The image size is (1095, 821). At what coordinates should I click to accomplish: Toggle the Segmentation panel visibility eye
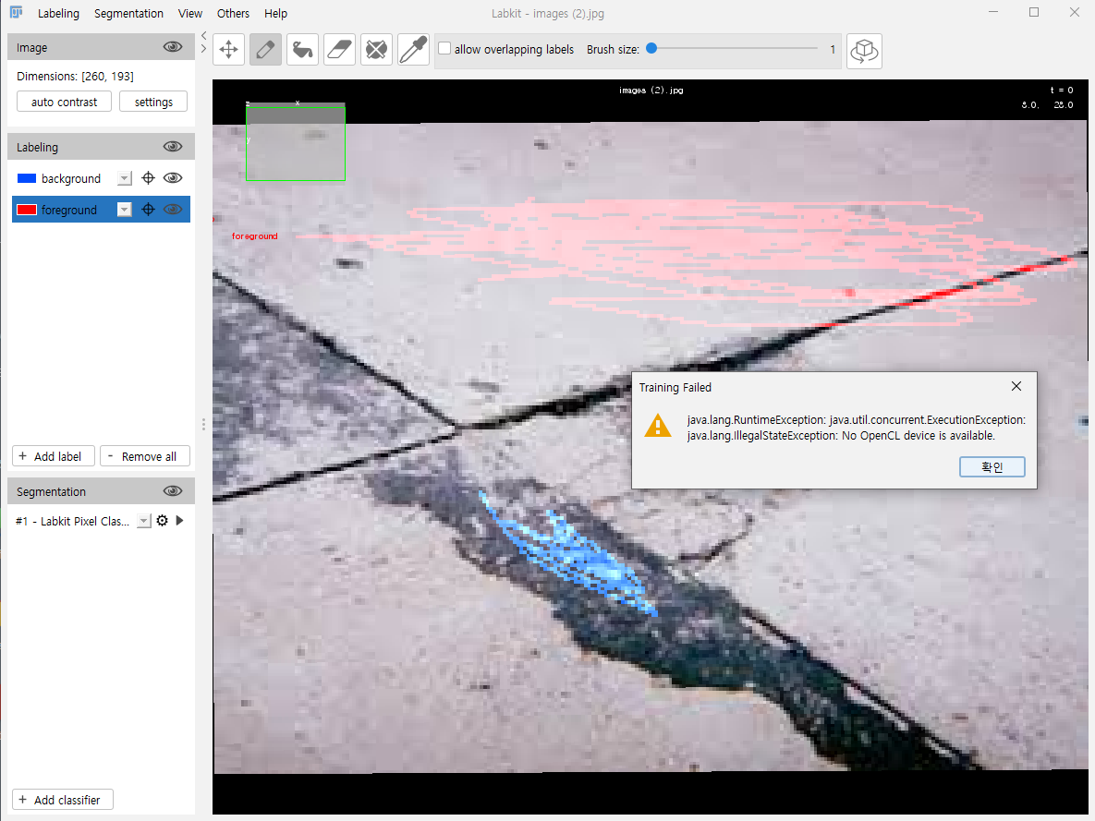[x=173, y=490]
